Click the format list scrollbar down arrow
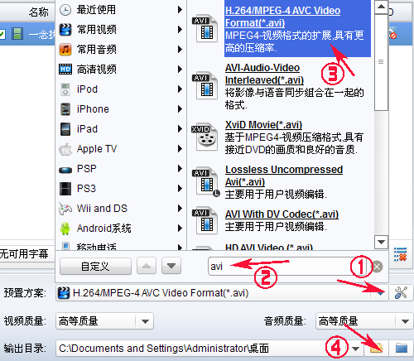The width and height of the screenshot is (414, 361). coord(381,243)
